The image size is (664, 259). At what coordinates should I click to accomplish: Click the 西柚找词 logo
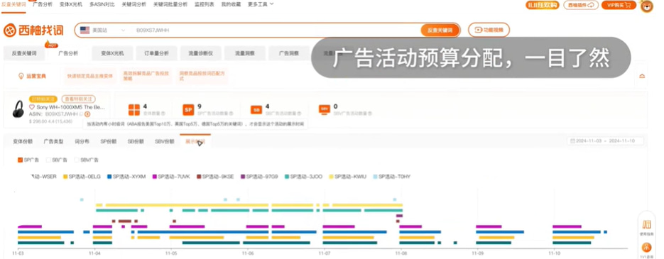point(33,31)
